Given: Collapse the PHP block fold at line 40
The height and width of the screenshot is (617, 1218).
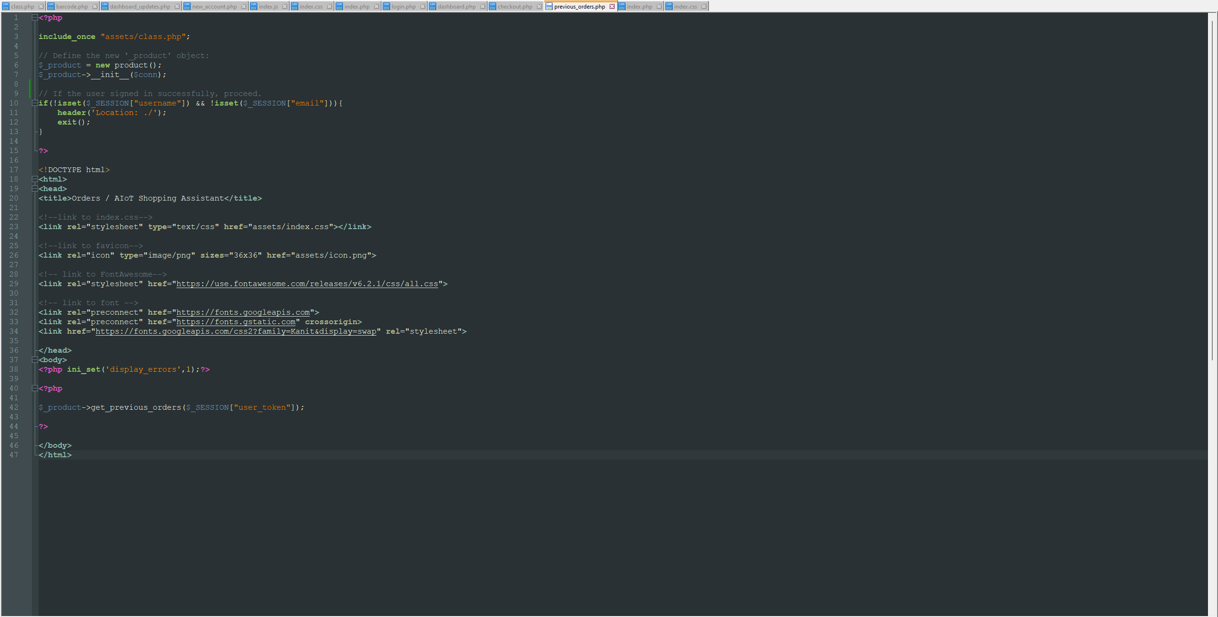Looking at the screenshot, I should [x=34, y=388].
